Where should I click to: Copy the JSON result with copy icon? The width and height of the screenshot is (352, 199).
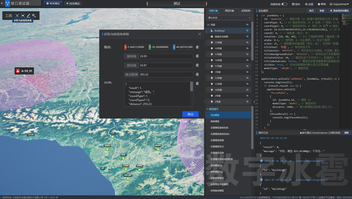tap(197, 84)
